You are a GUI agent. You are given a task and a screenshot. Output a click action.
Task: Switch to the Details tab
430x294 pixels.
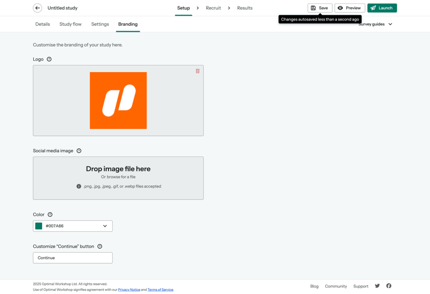[42, 24]
